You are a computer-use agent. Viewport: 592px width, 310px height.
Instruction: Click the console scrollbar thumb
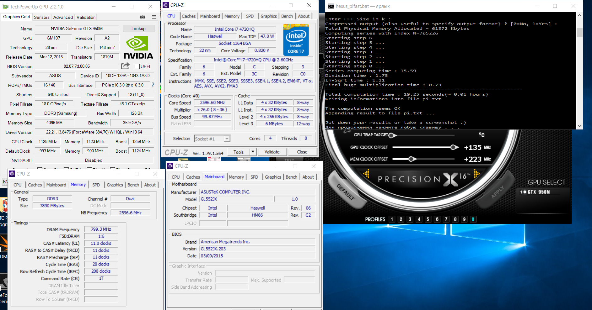[x=579, y=32]
